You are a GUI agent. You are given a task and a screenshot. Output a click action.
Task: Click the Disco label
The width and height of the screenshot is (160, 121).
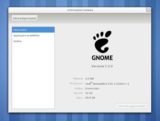(x=80, y=98)
